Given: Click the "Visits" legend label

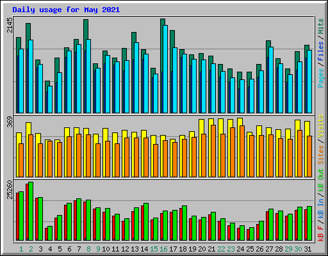Looking at the screenshot, I should (x=321, y=126).
